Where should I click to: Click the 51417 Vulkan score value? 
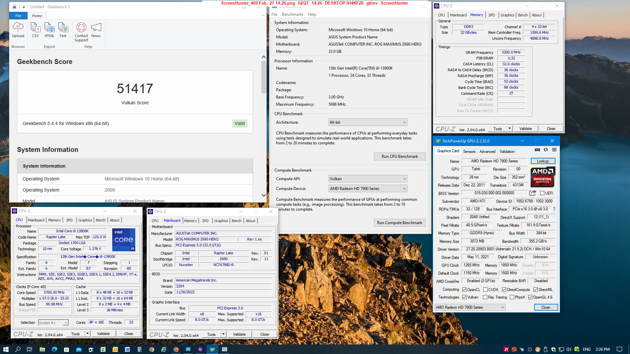135,89
